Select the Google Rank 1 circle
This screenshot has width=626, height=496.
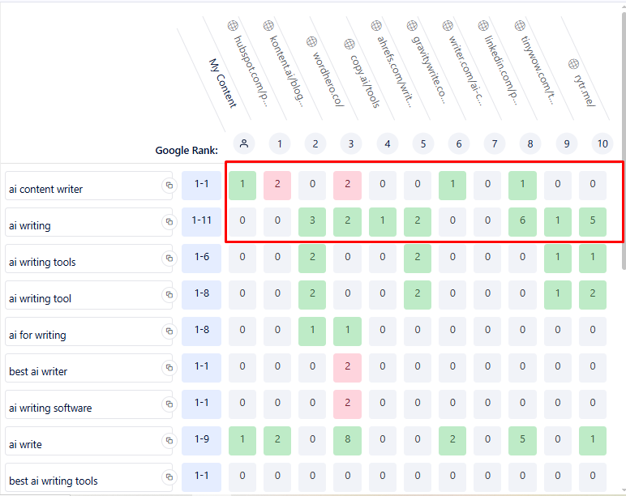point(280,144)
